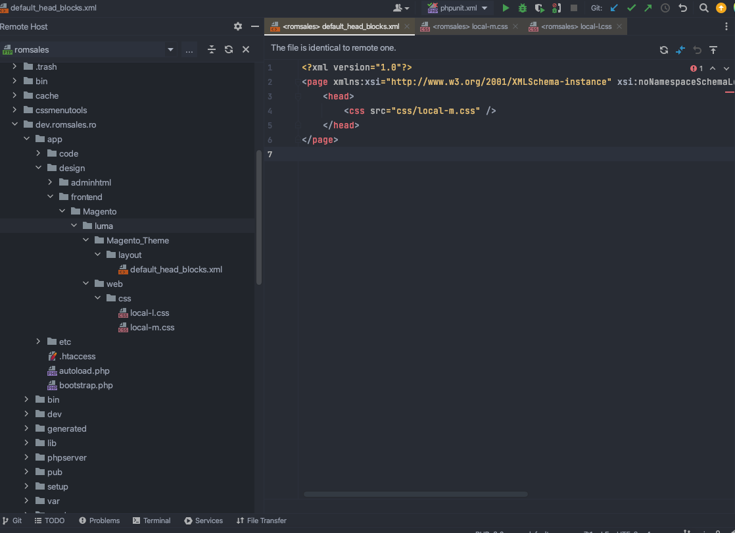This screenshot has width=735, height=533.
Task: Run the phpunit.xml configuration
Action: [x=506, y=8]
